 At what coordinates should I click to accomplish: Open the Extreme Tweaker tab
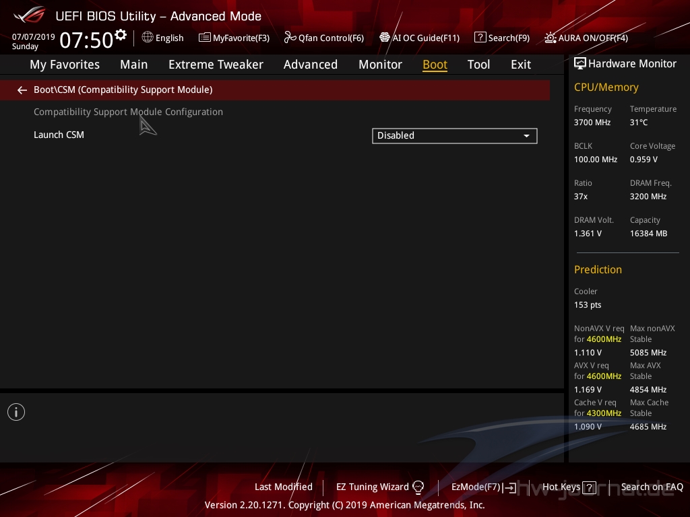[x=216, y=65]
